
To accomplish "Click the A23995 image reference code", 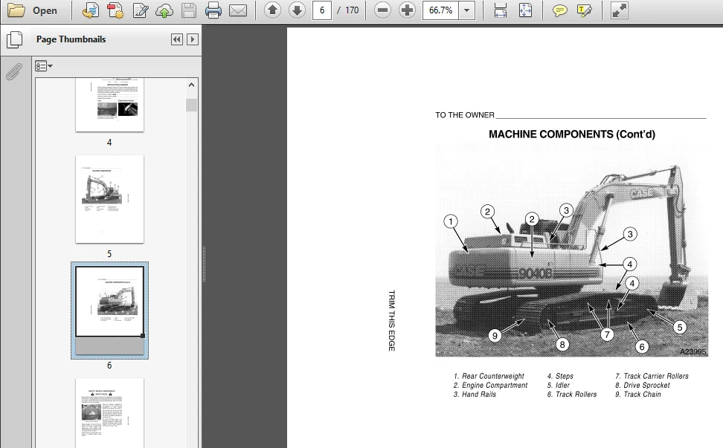I will pyautogui.click(x=693, y=351).
